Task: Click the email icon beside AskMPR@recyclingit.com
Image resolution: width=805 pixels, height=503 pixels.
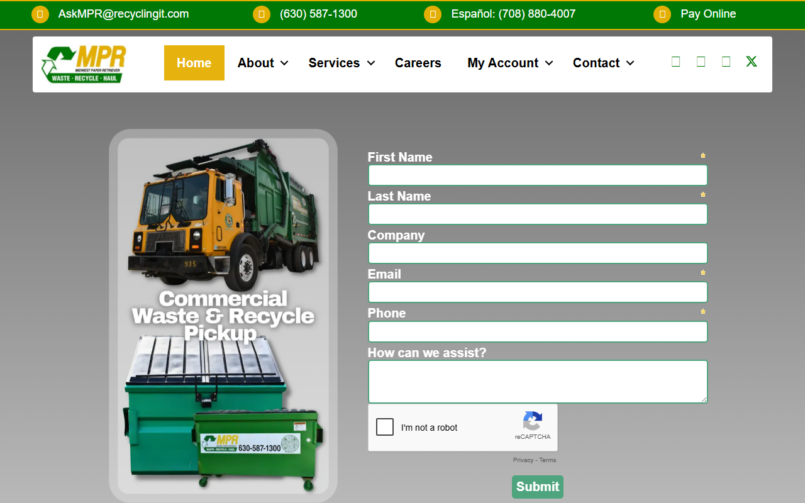Action: pos(40,14)
